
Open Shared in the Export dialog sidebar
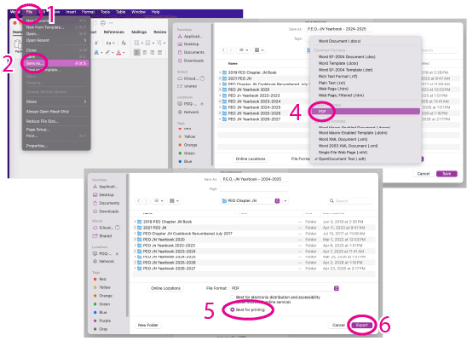(x=102, y=236)
